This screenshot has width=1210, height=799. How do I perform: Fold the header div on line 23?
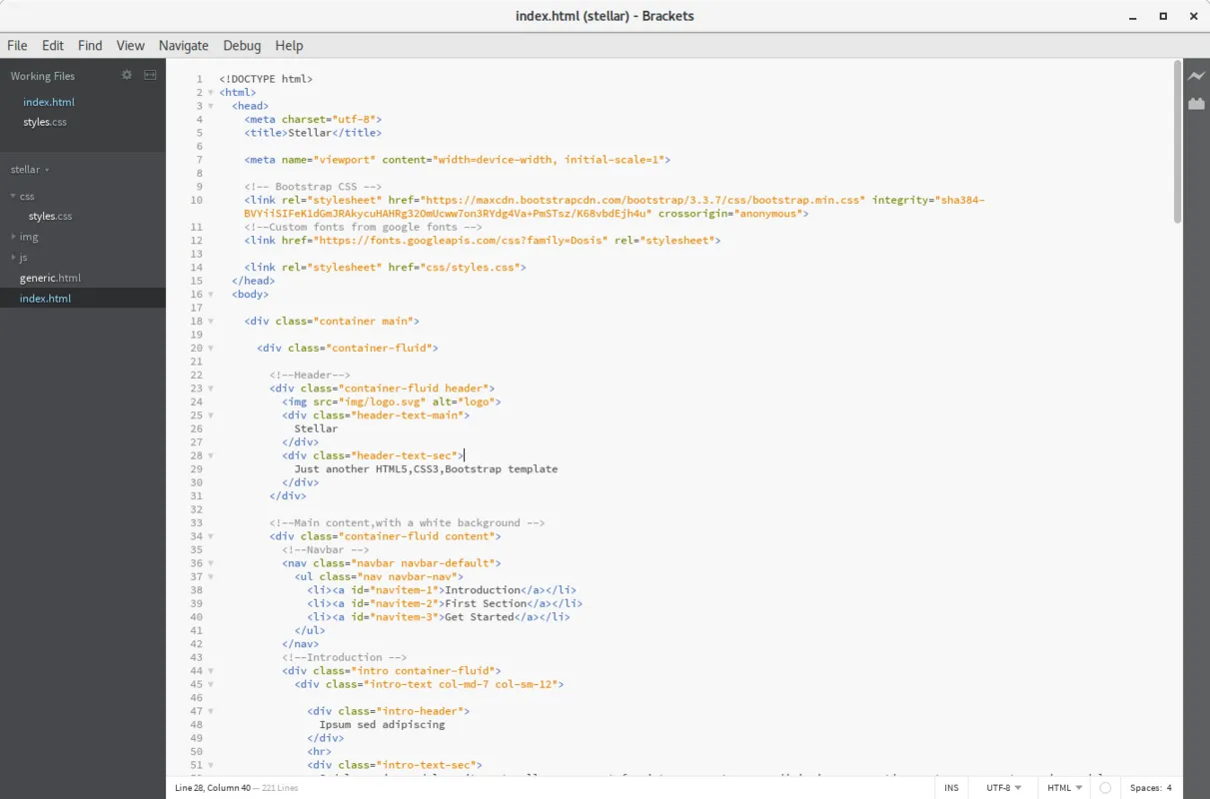click(210, 389)
